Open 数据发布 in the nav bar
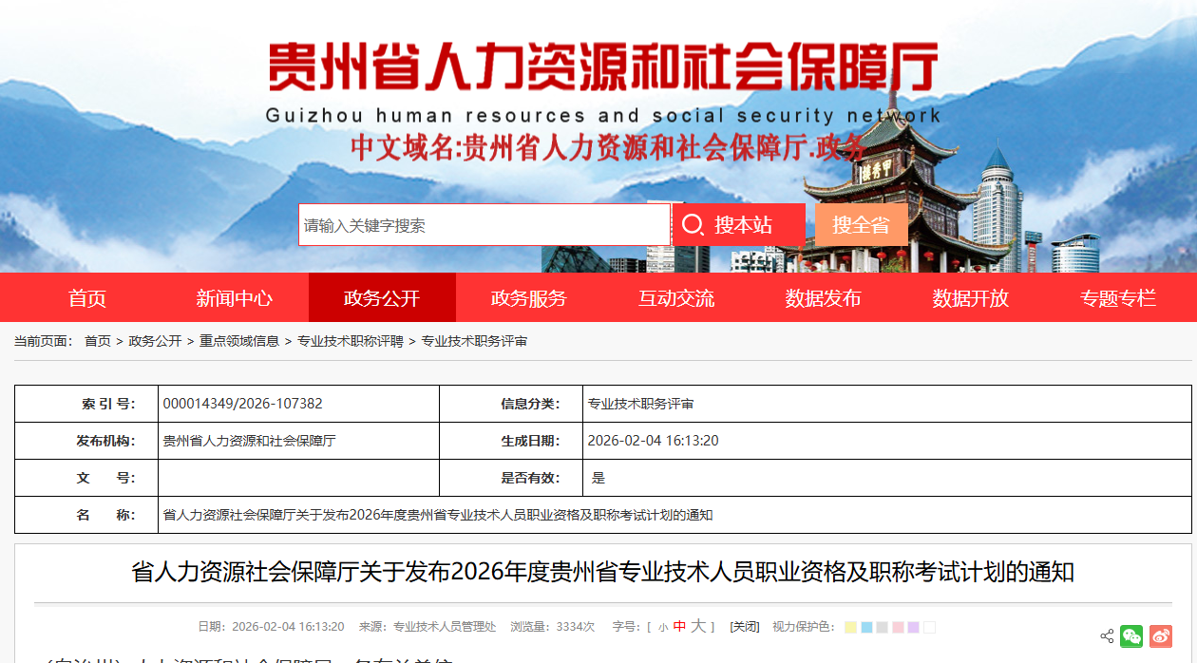1197x663 pixels. click(x=823, y=298)
